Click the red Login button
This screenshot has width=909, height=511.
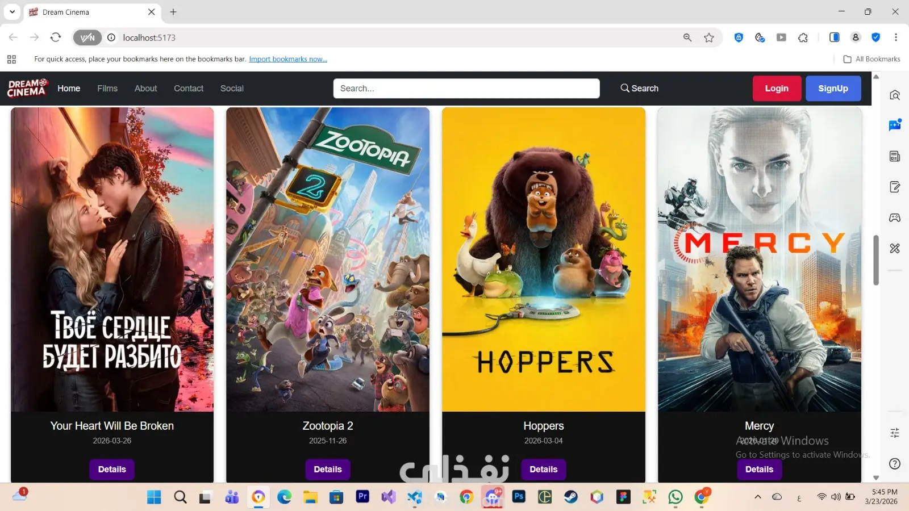tap(777, 89)
